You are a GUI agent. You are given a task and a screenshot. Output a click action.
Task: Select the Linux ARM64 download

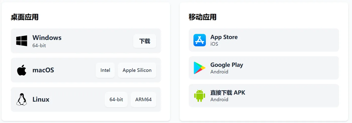coord(143,99)
